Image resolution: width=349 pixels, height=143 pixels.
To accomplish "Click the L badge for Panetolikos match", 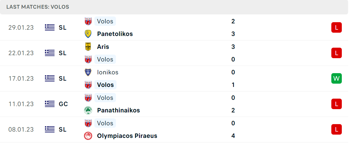I will [336, 28].
